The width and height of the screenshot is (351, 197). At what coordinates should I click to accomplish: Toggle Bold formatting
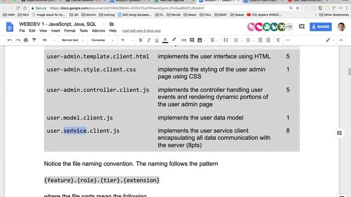click(x=140, y=40)
